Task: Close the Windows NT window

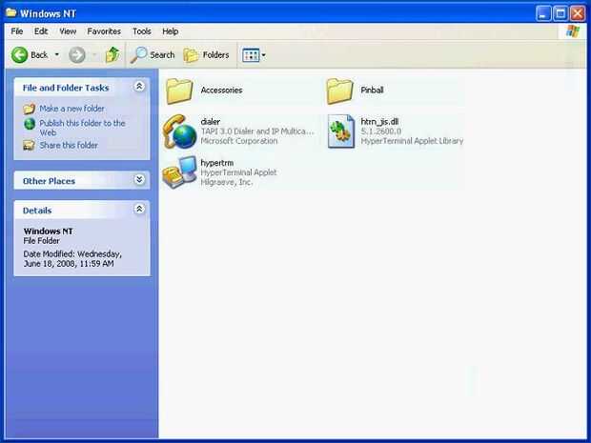Action: click(x=578, y=14)
